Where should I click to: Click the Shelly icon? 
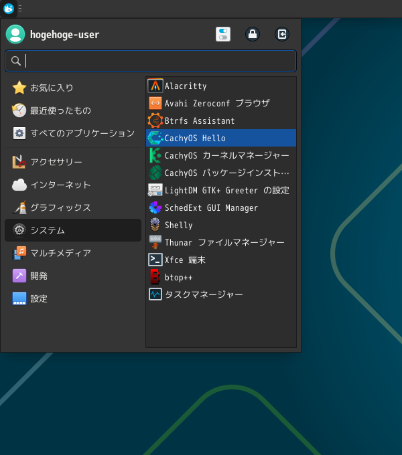(155, 225)
